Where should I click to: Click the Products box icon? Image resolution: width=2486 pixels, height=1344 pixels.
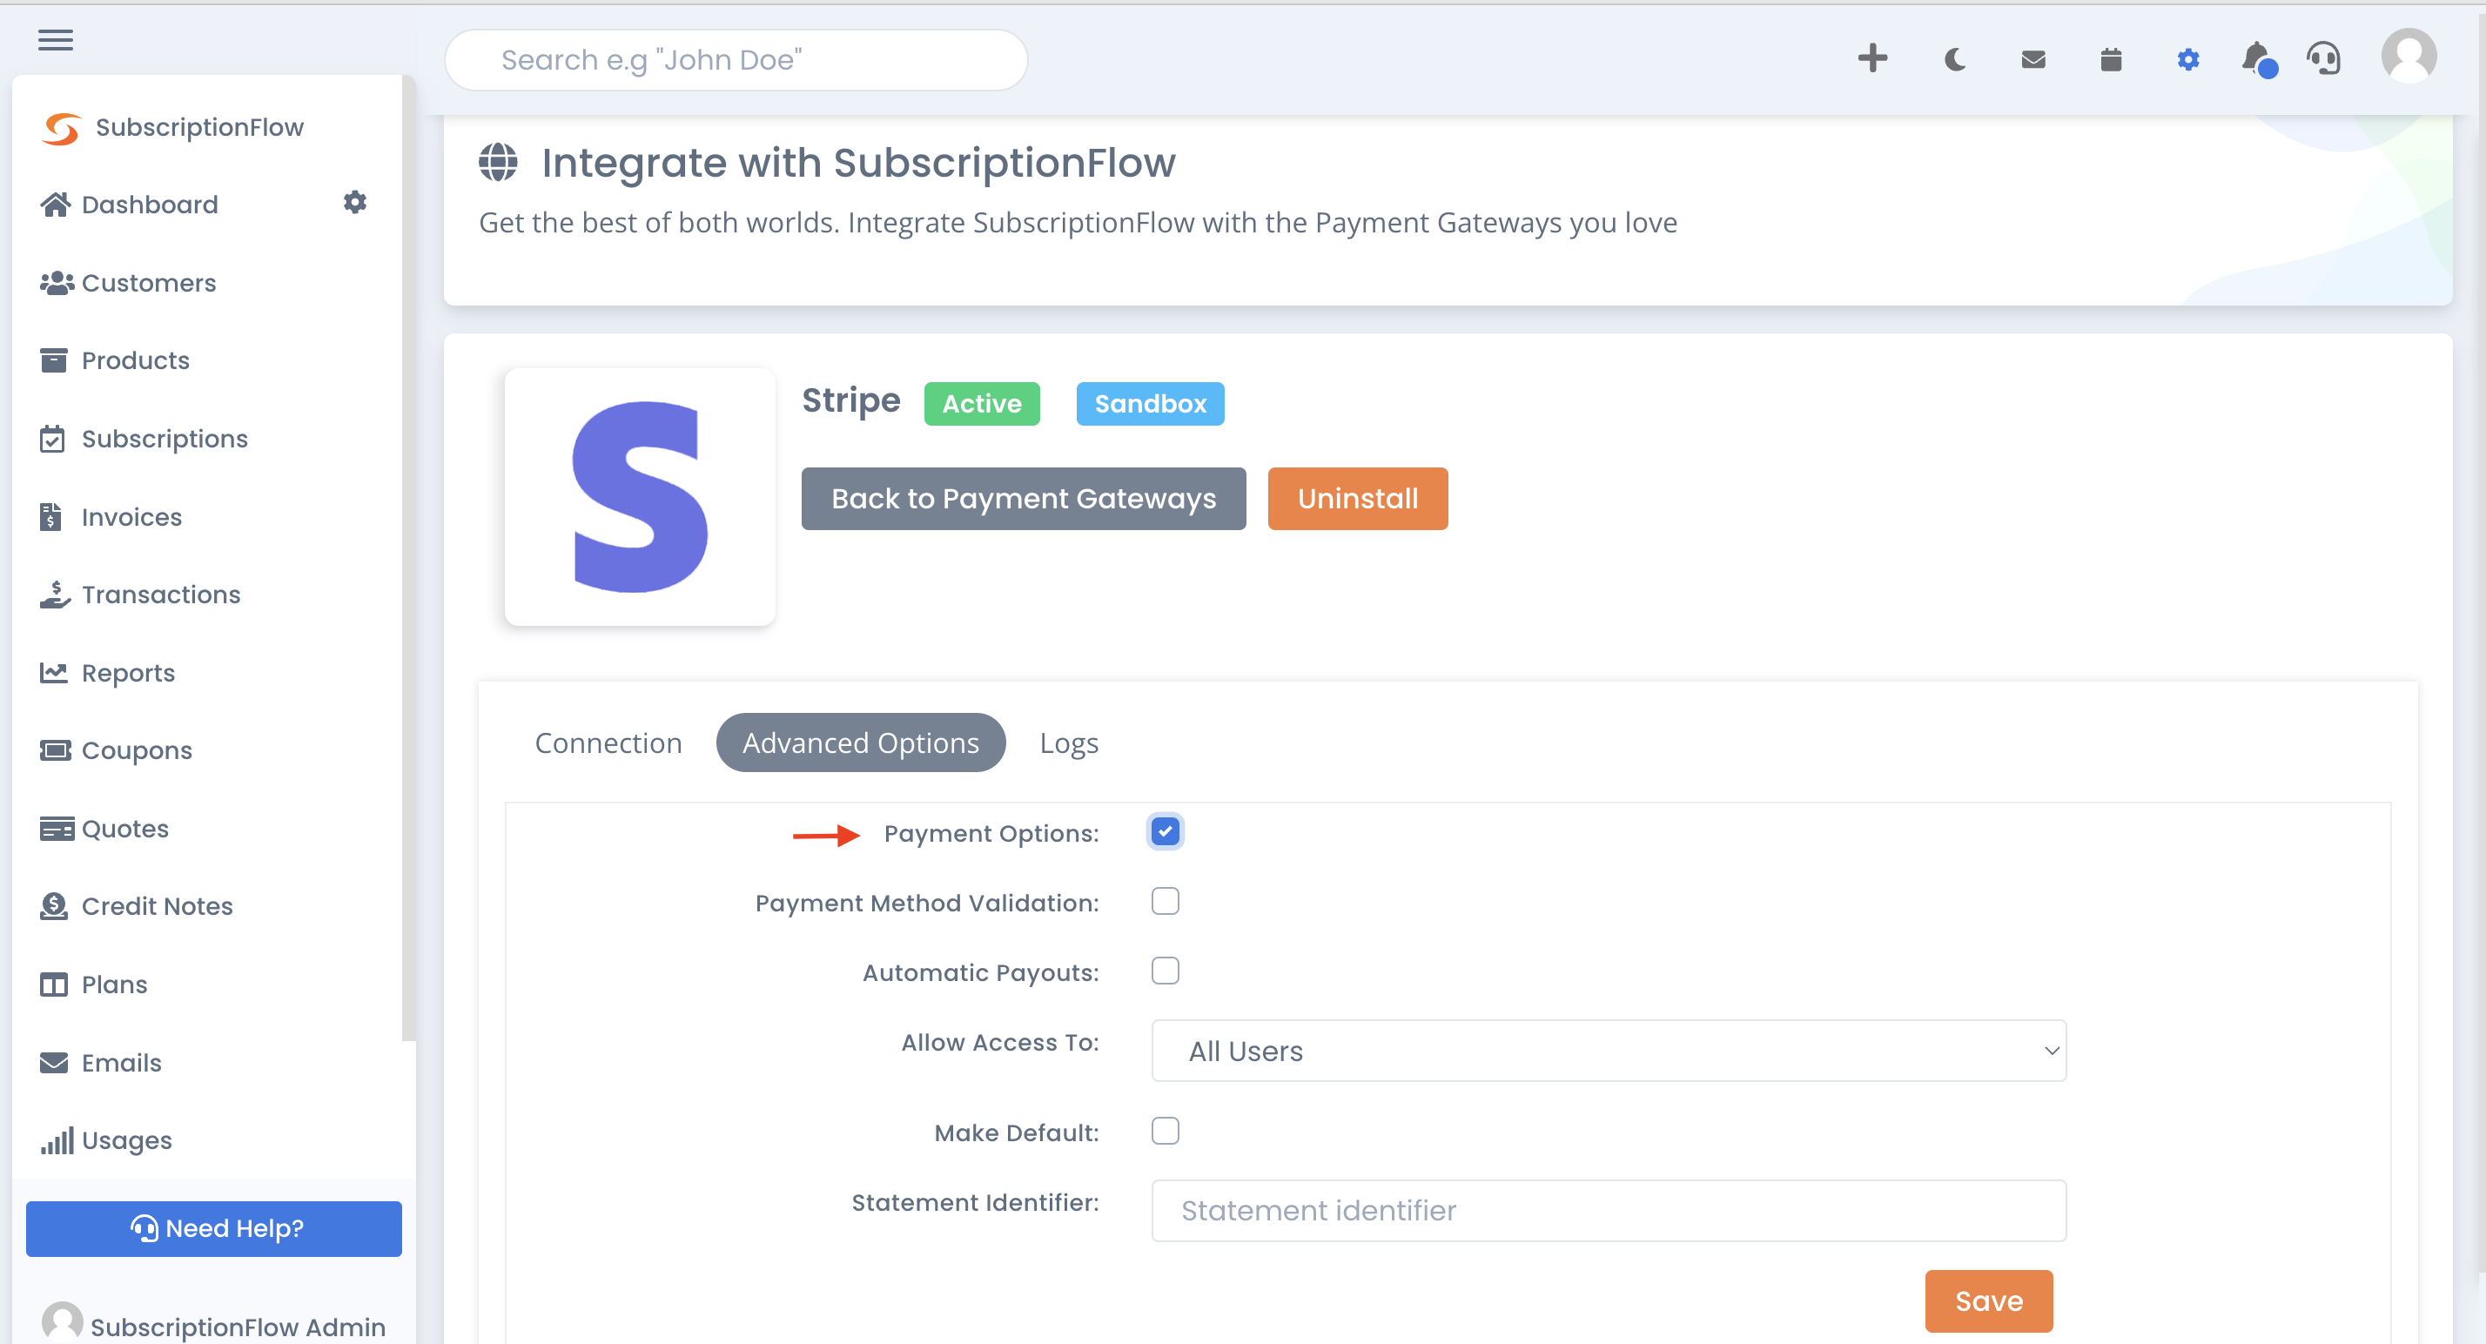54,360
